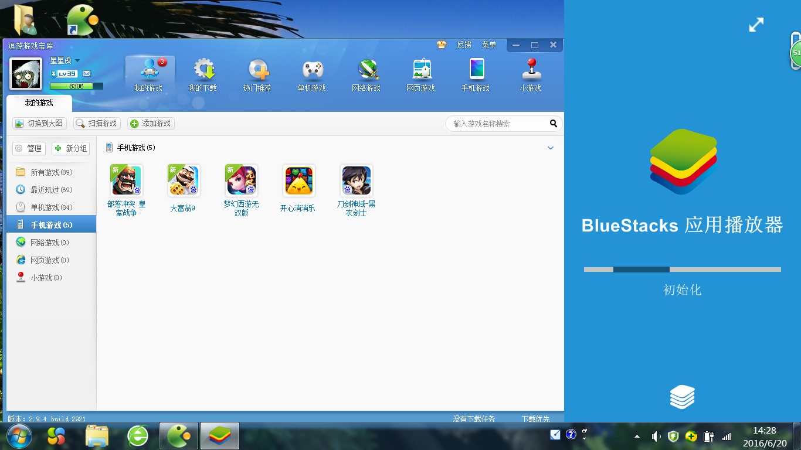
Task: Open 热门推荐 recommendations
Action: click(257, 74)
